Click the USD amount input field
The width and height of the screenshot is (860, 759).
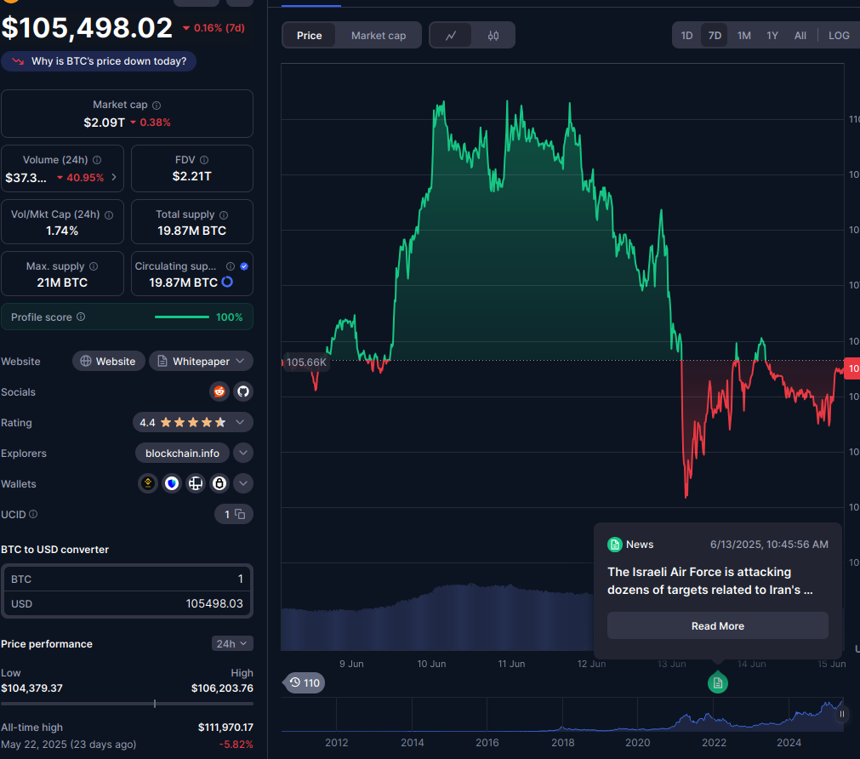pyautogui.click(x=127, y=603)
